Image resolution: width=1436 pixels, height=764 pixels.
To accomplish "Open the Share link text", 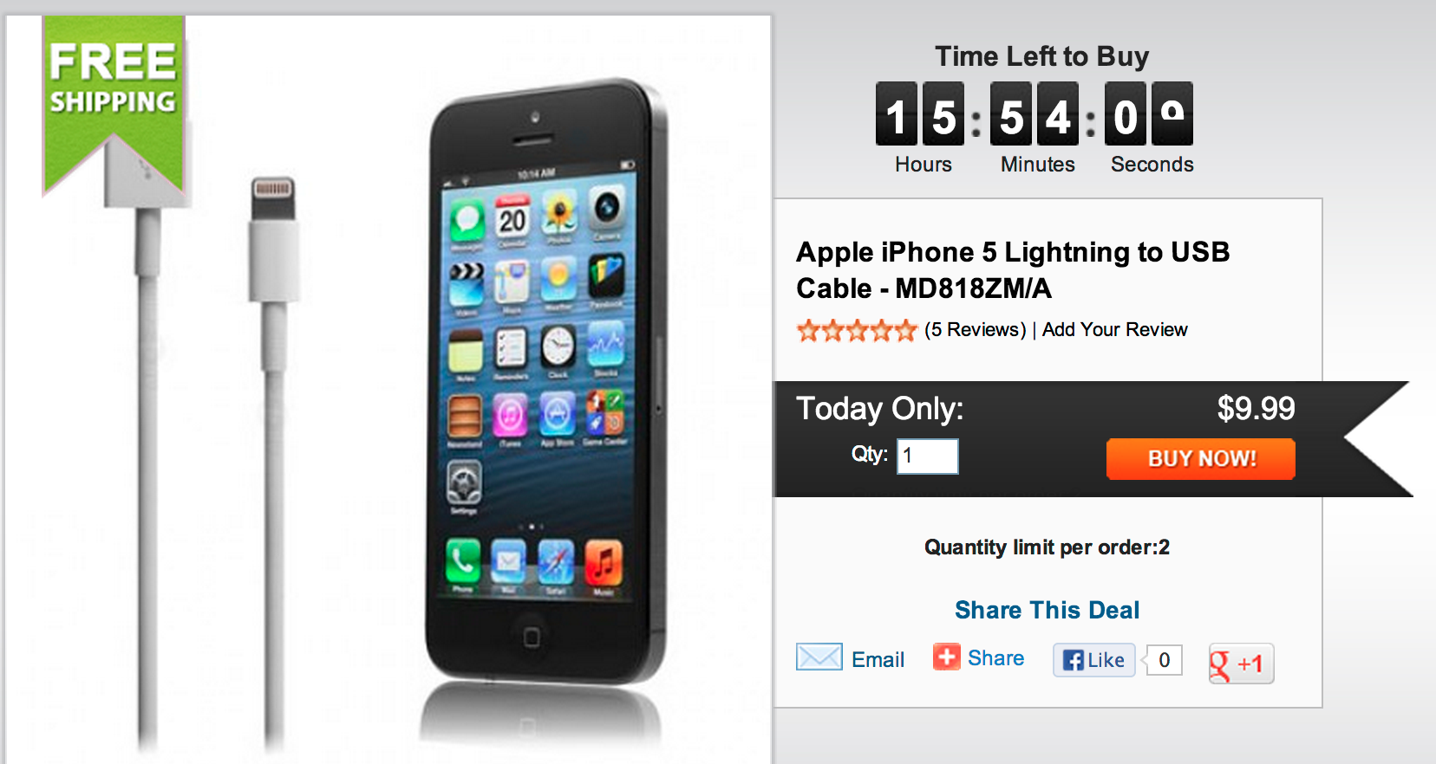I will point(995,658).
